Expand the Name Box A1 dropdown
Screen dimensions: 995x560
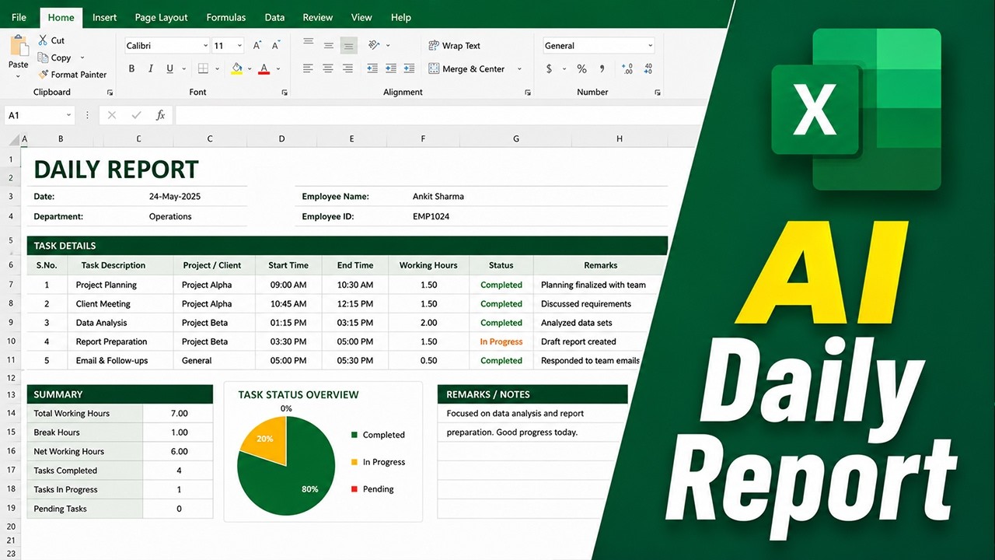(x=68, y=115)
